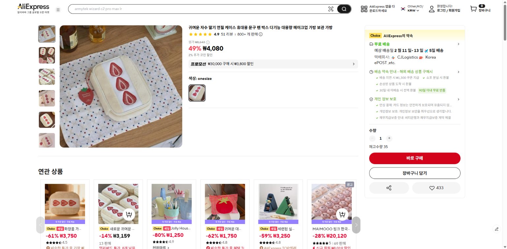Click the 장바구니 담기 button
507x249 pixels.
[414, 173]
